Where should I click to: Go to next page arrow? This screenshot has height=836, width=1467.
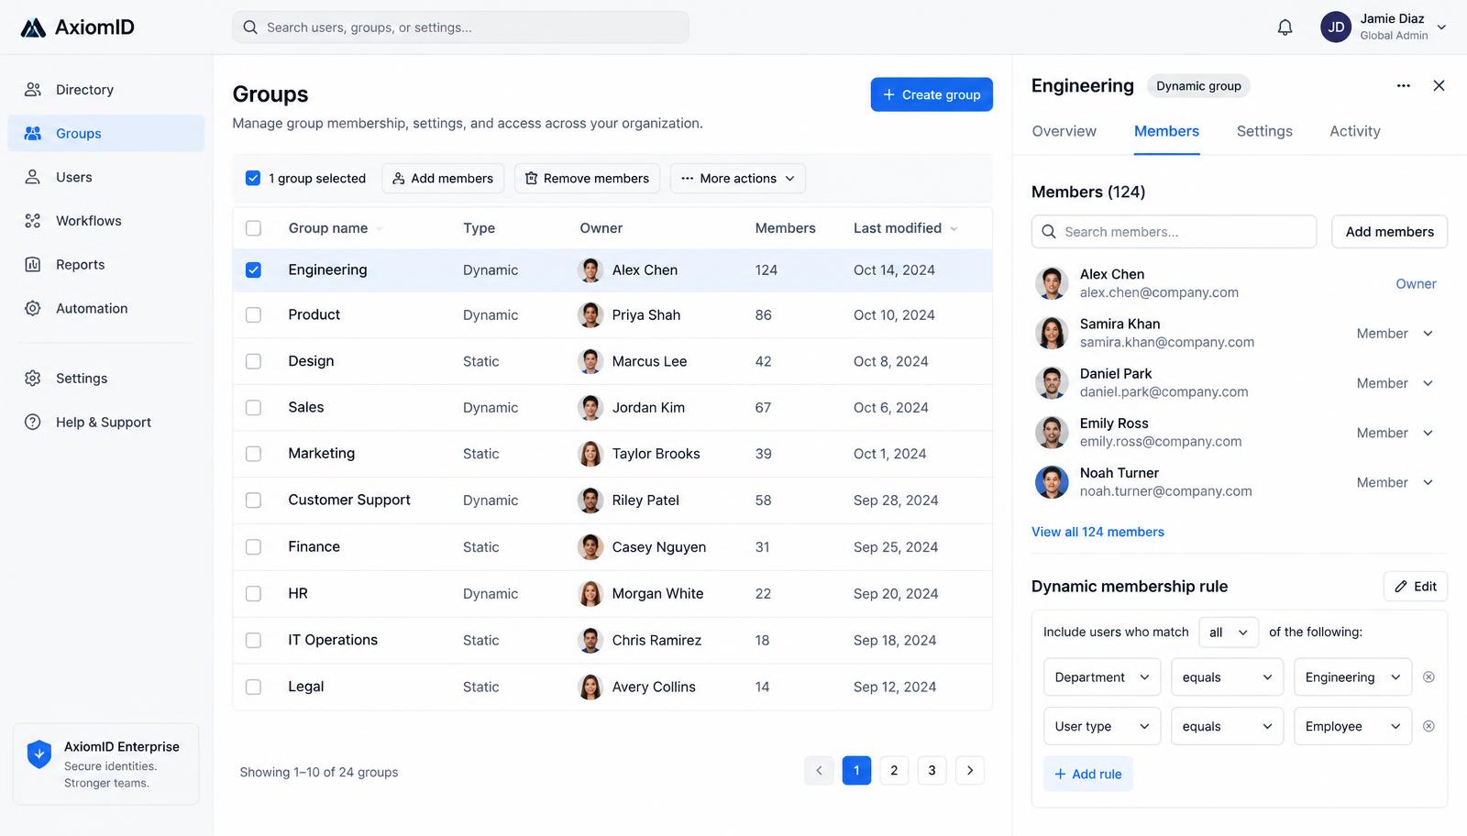click(x=970, y=771)
